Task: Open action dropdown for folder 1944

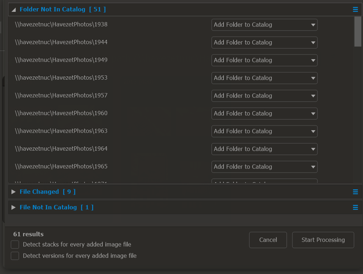Action: coord(264,43)
